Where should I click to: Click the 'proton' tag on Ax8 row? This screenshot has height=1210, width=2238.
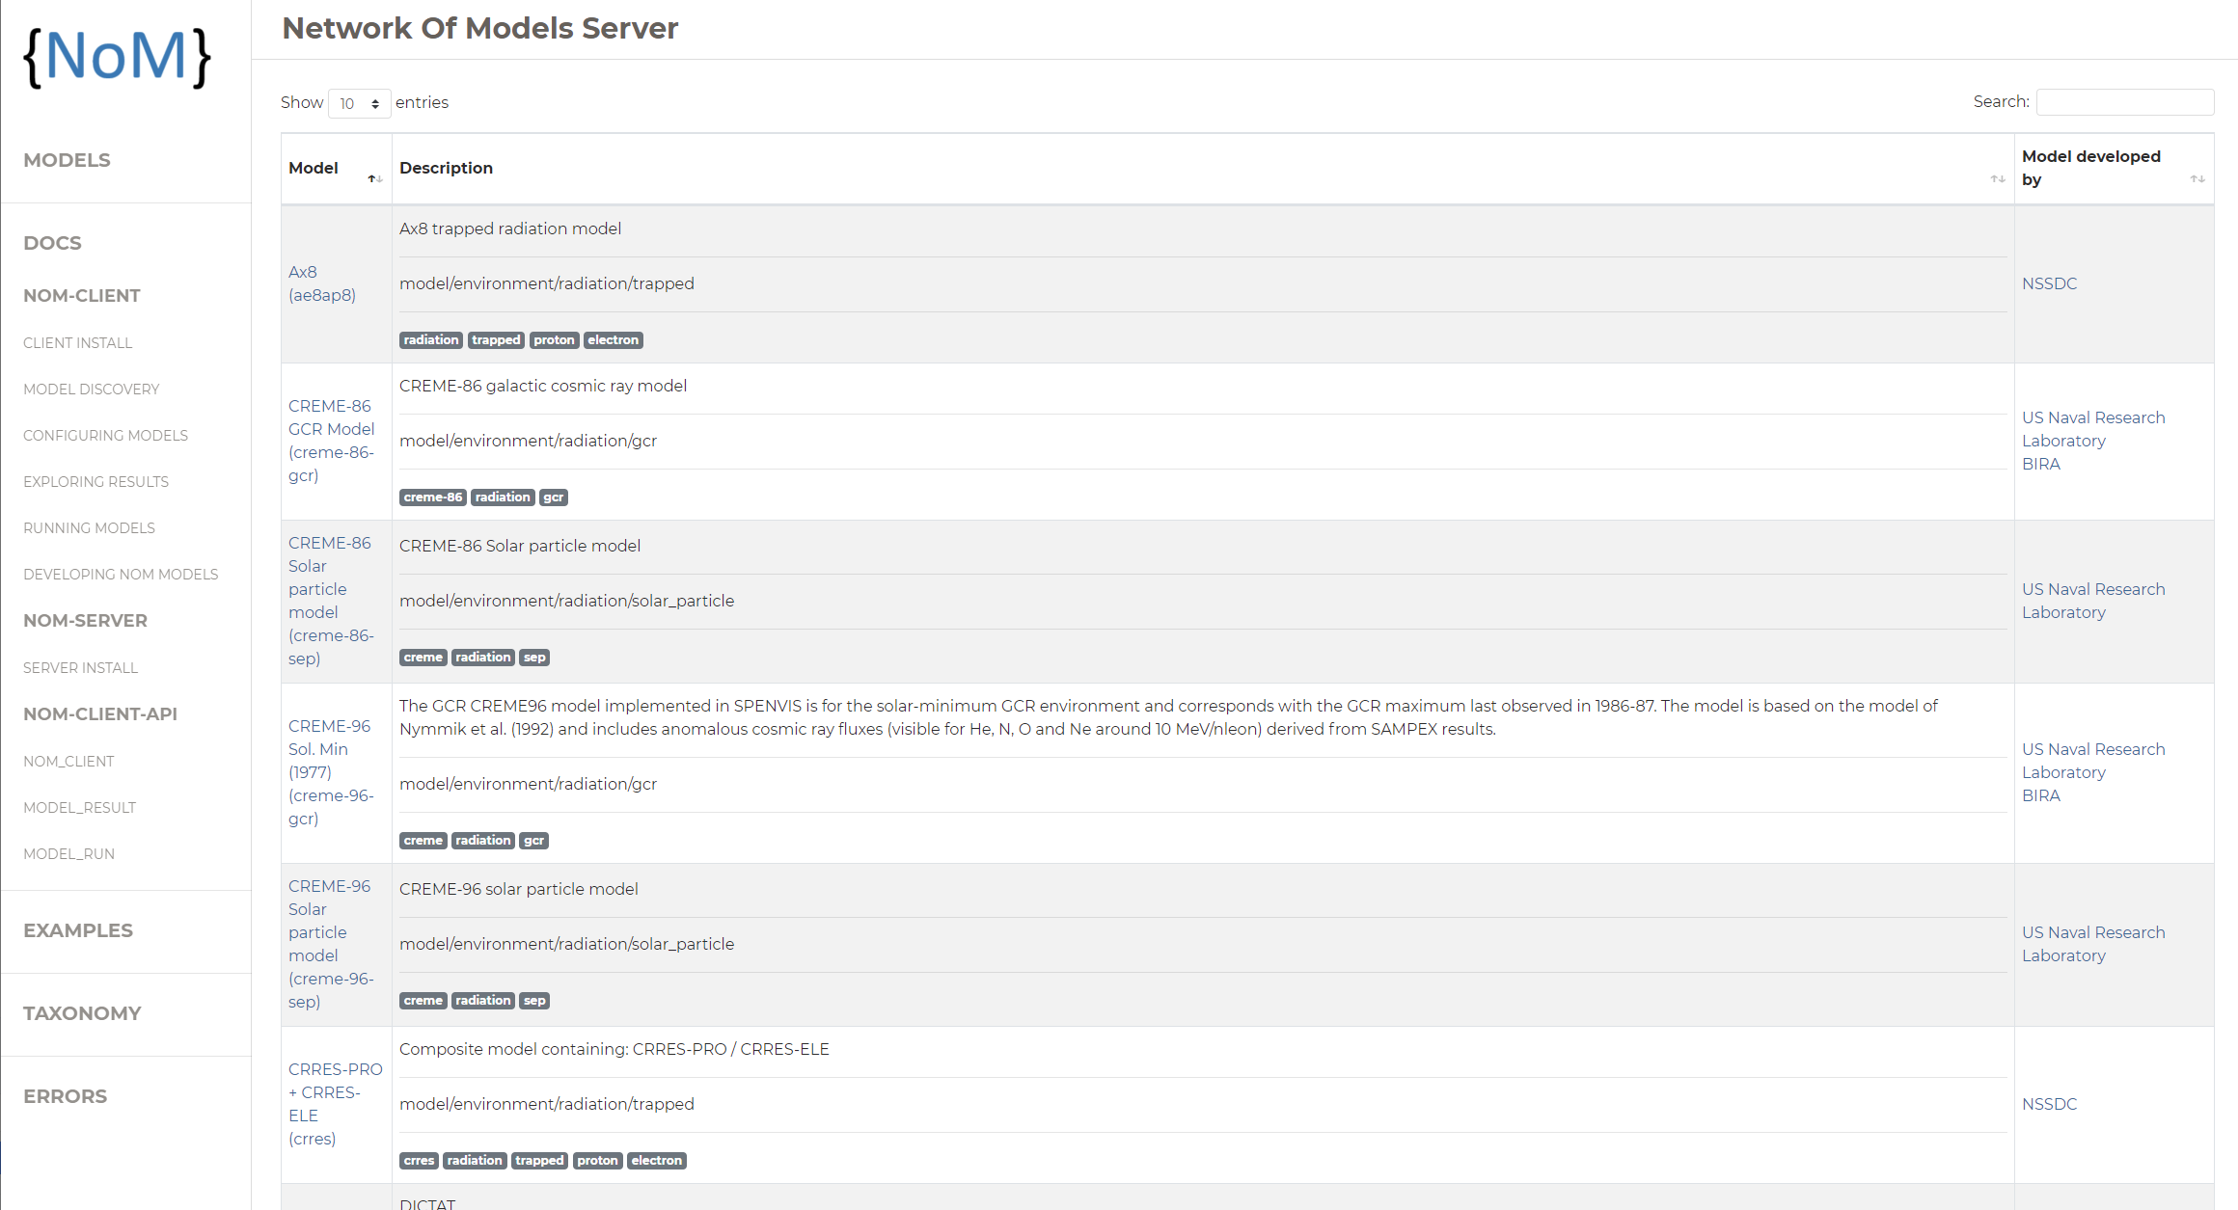[554, 340]
